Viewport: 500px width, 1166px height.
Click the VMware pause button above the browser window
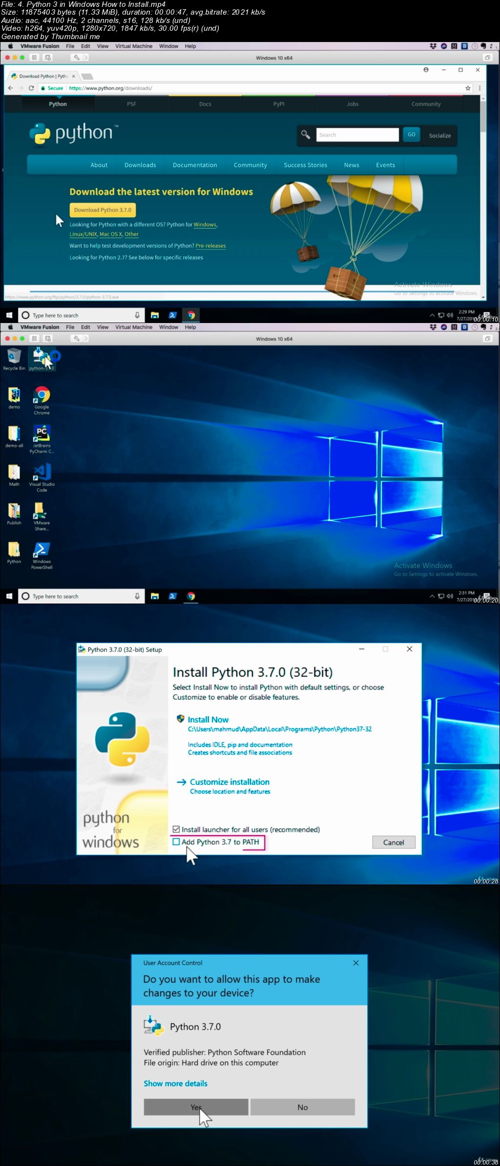(x=34, y=58)
